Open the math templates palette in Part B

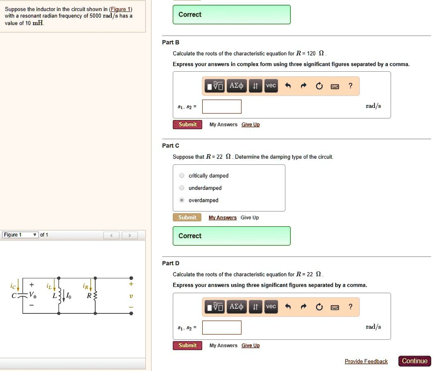pos(215,85)
